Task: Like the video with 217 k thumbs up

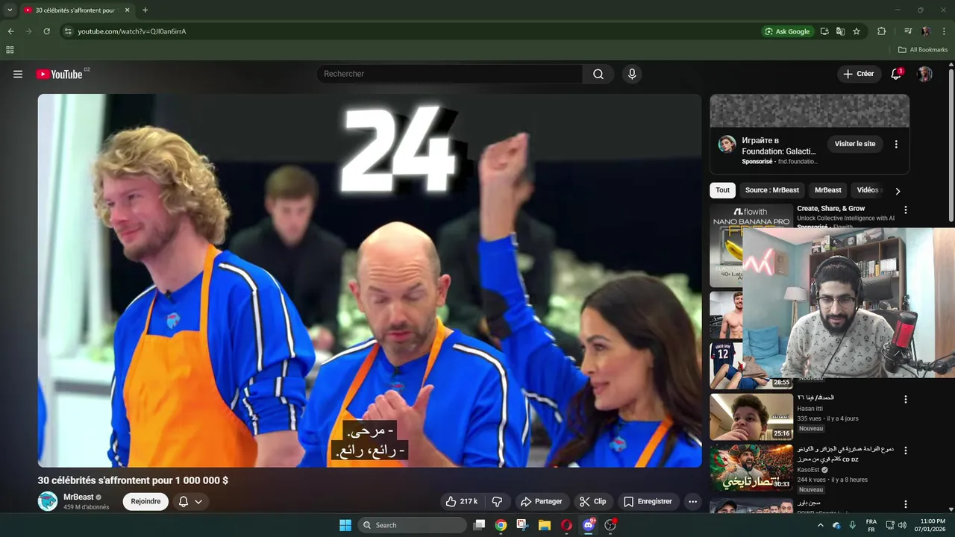Action: pos(461,501)
